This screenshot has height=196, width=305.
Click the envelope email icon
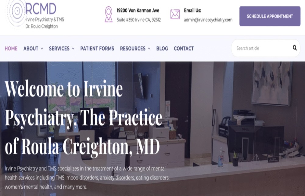click(x=175, y=14)
